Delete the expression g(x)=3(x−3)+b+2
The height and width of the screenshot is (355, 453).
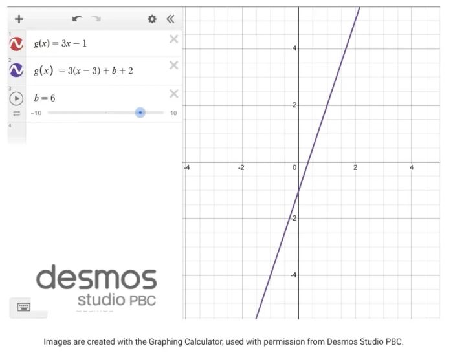[x=173, y=65]
